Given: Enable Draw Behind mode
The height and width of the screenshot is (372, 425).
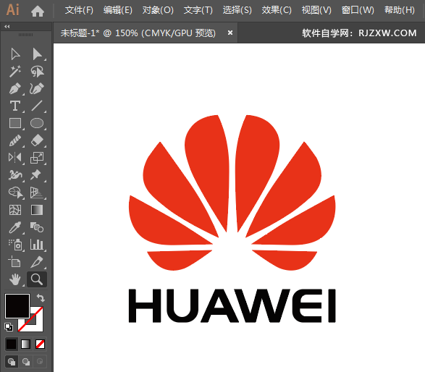Looking at the screenshot, I should [26, 361].
